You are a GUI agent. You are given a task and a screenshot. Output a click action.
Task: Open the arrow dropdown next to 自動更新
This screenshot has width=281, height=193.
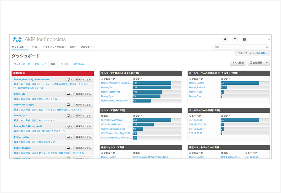pyautogui.click(x=267, y=63)
